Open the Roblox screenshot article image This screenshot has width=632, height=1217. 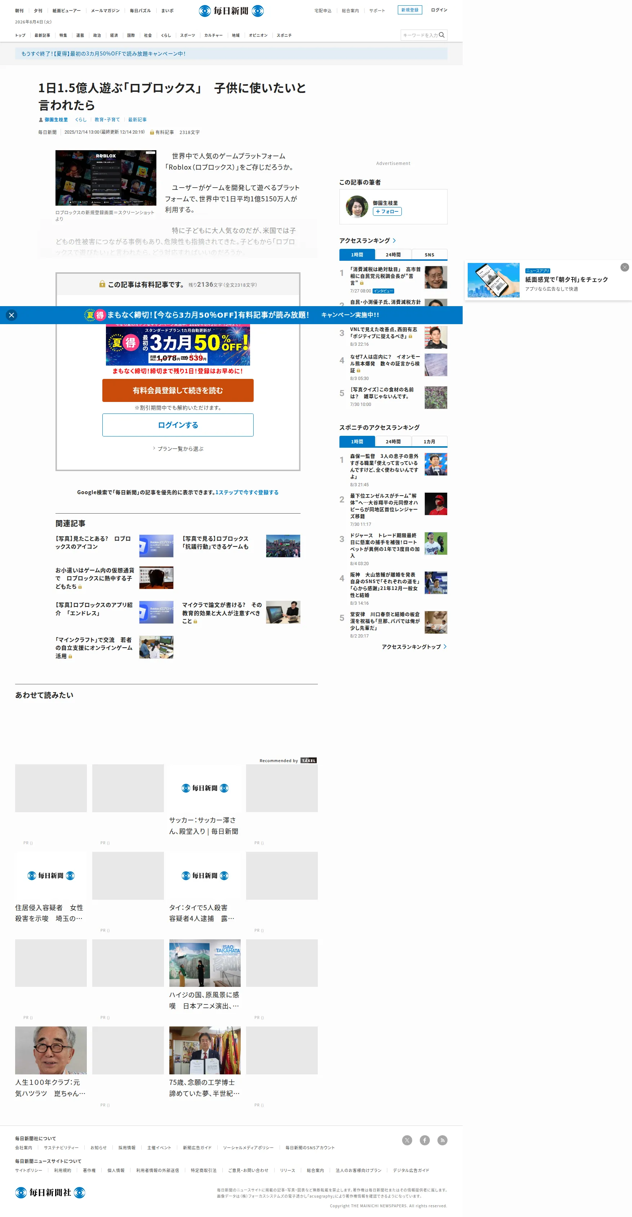click(x=106, y=178)
